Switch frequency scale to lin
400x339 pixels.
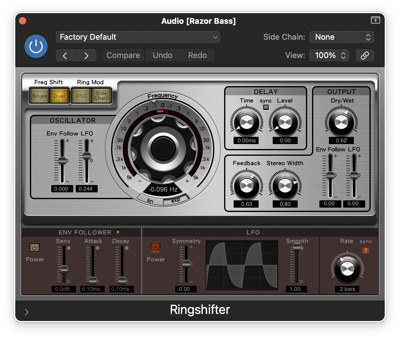(150, 200)
